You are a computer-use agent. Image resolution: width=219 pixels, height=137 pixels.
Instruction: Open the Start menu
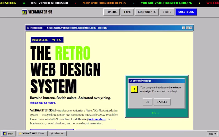[x=8, y=133]
